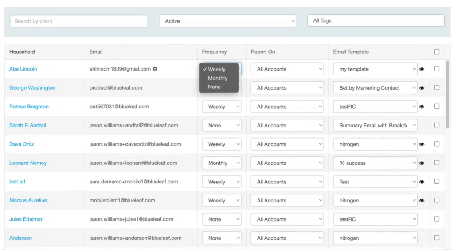This screenshot has width=454, height=250.
Task: Preview Leonard Nemoy's % success template eye icon
Action: pyautogui.click(x=422, y=163)
